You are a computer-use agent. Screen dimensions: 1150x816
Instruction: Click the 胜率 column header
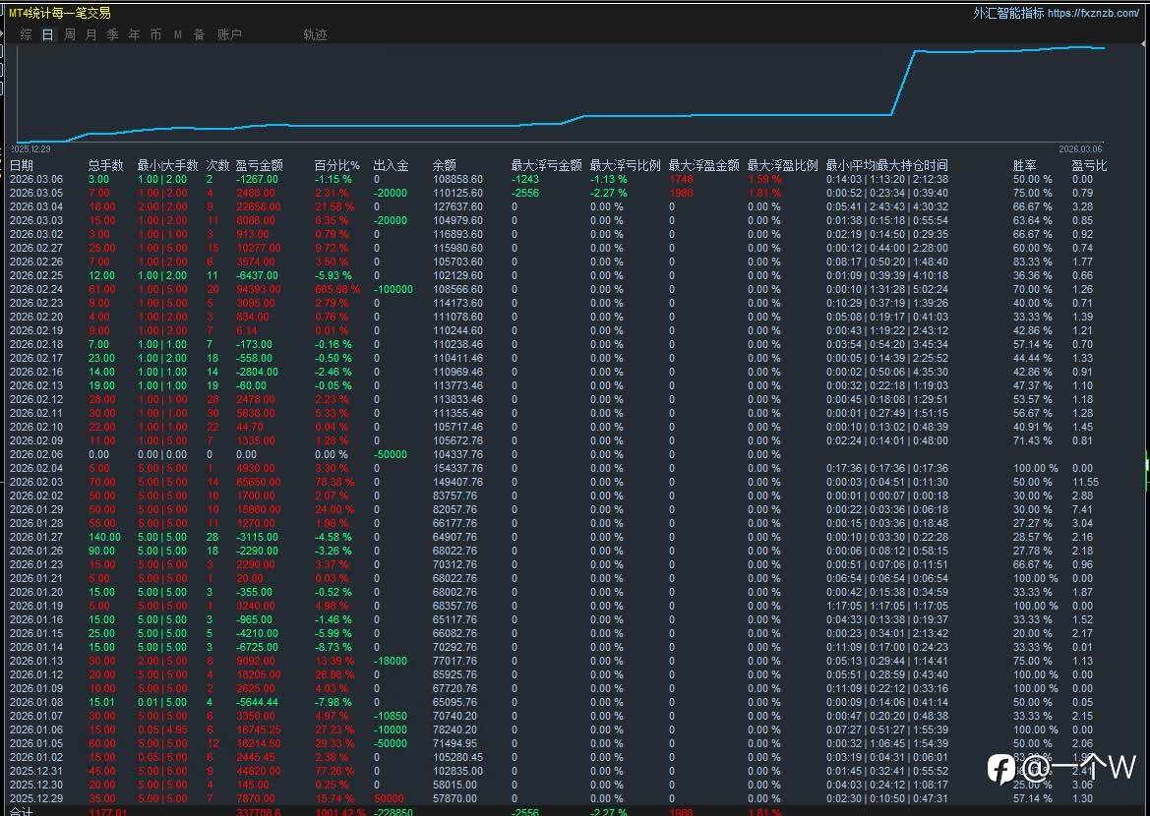point(1025,165)
